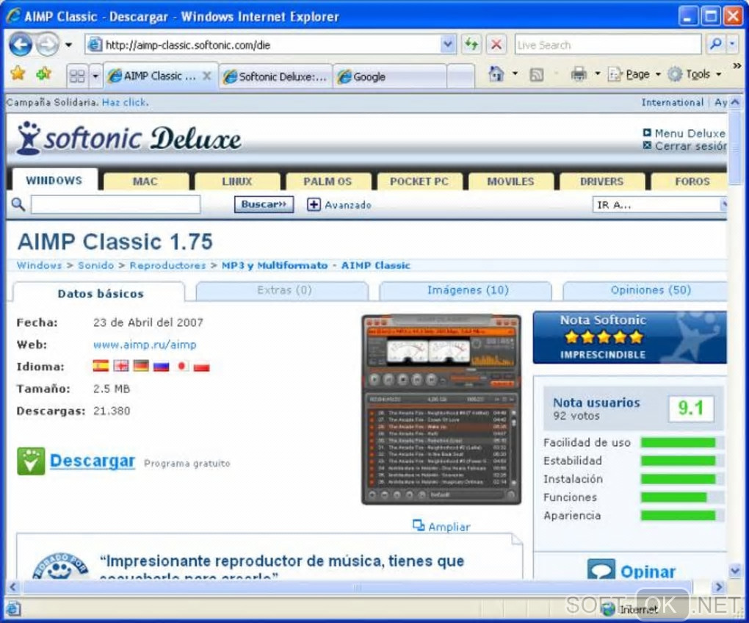The width and height of the screenshot is (749, 623).
Task: Select the WINDOWS platform tab
Action: [x=54, y=181]
